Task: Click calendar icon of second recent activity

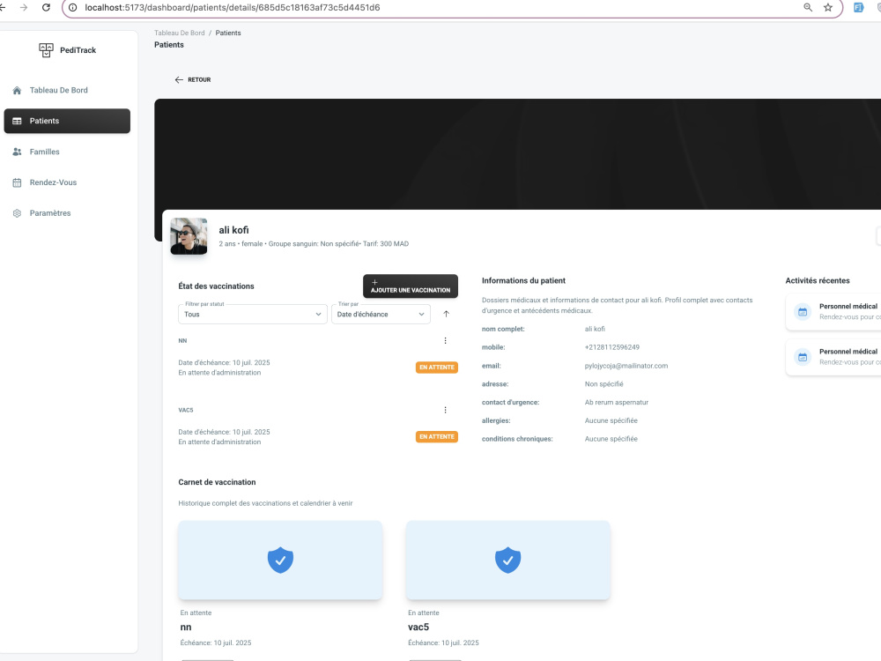Action: (803, 357)
